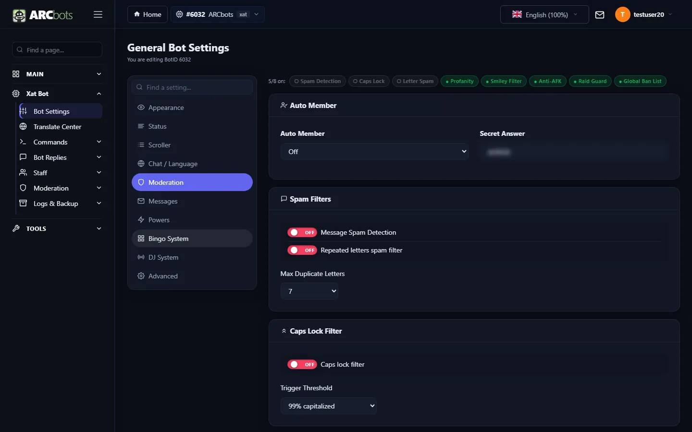Enable Message Spam Detection toggle
The height and width of the screenshot is (432, 692).
(x=302, y=232)
